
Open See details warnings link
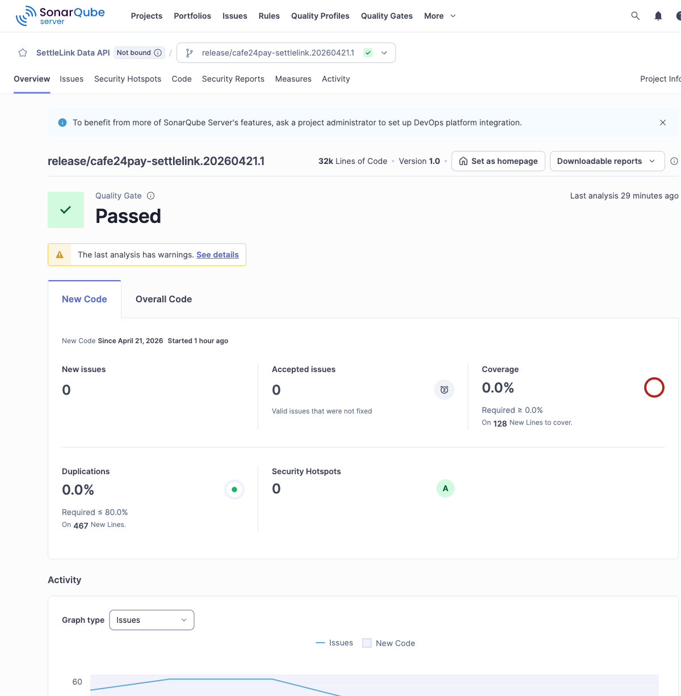coord(217,255)
